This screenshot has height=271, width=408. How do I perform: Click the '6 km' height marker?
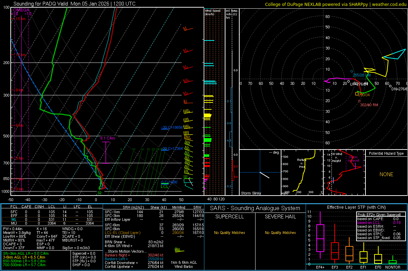tap(19, 126)
